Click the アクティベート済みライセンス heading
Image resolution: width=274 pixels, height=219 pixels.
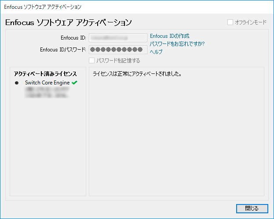pyautogui.click(x=45, y=74)
